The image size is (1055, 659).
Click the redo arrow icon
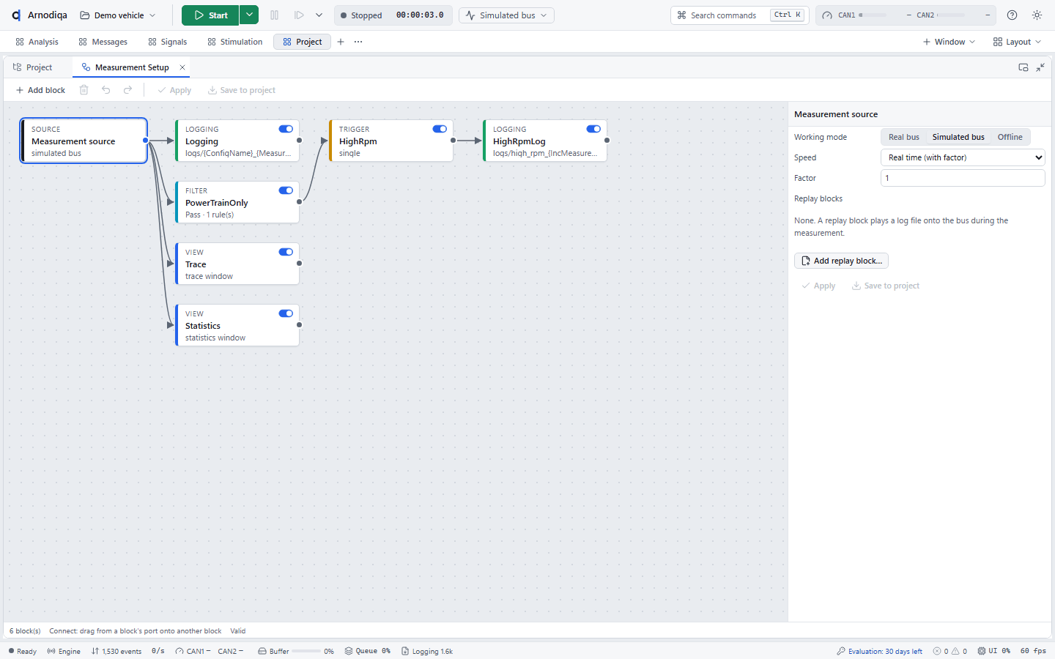(x=128, y=90)
